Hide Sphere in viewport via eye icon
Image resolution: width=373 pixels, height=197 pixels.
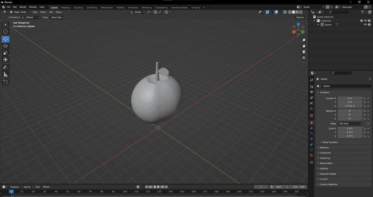point(365,25)
